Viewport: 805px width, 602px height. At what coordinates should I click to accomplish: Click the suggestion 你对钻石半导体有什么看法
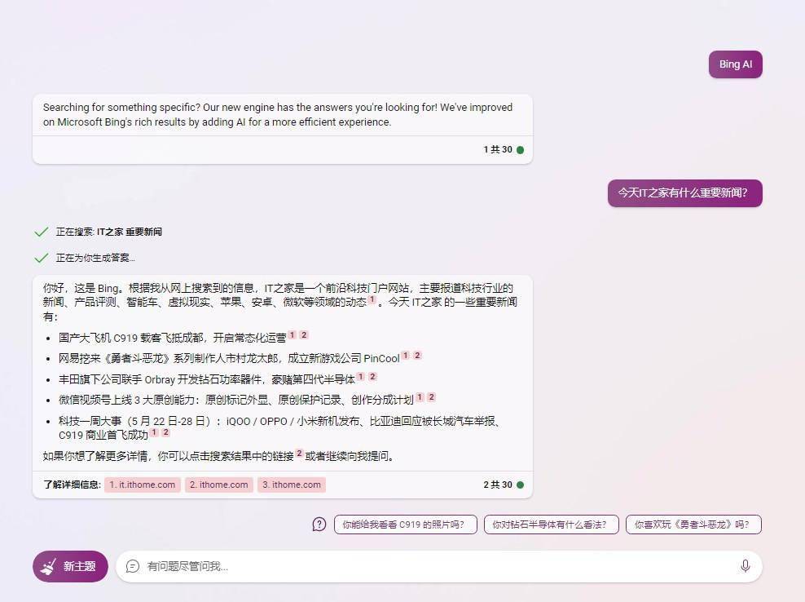click(x=551, y=525)
